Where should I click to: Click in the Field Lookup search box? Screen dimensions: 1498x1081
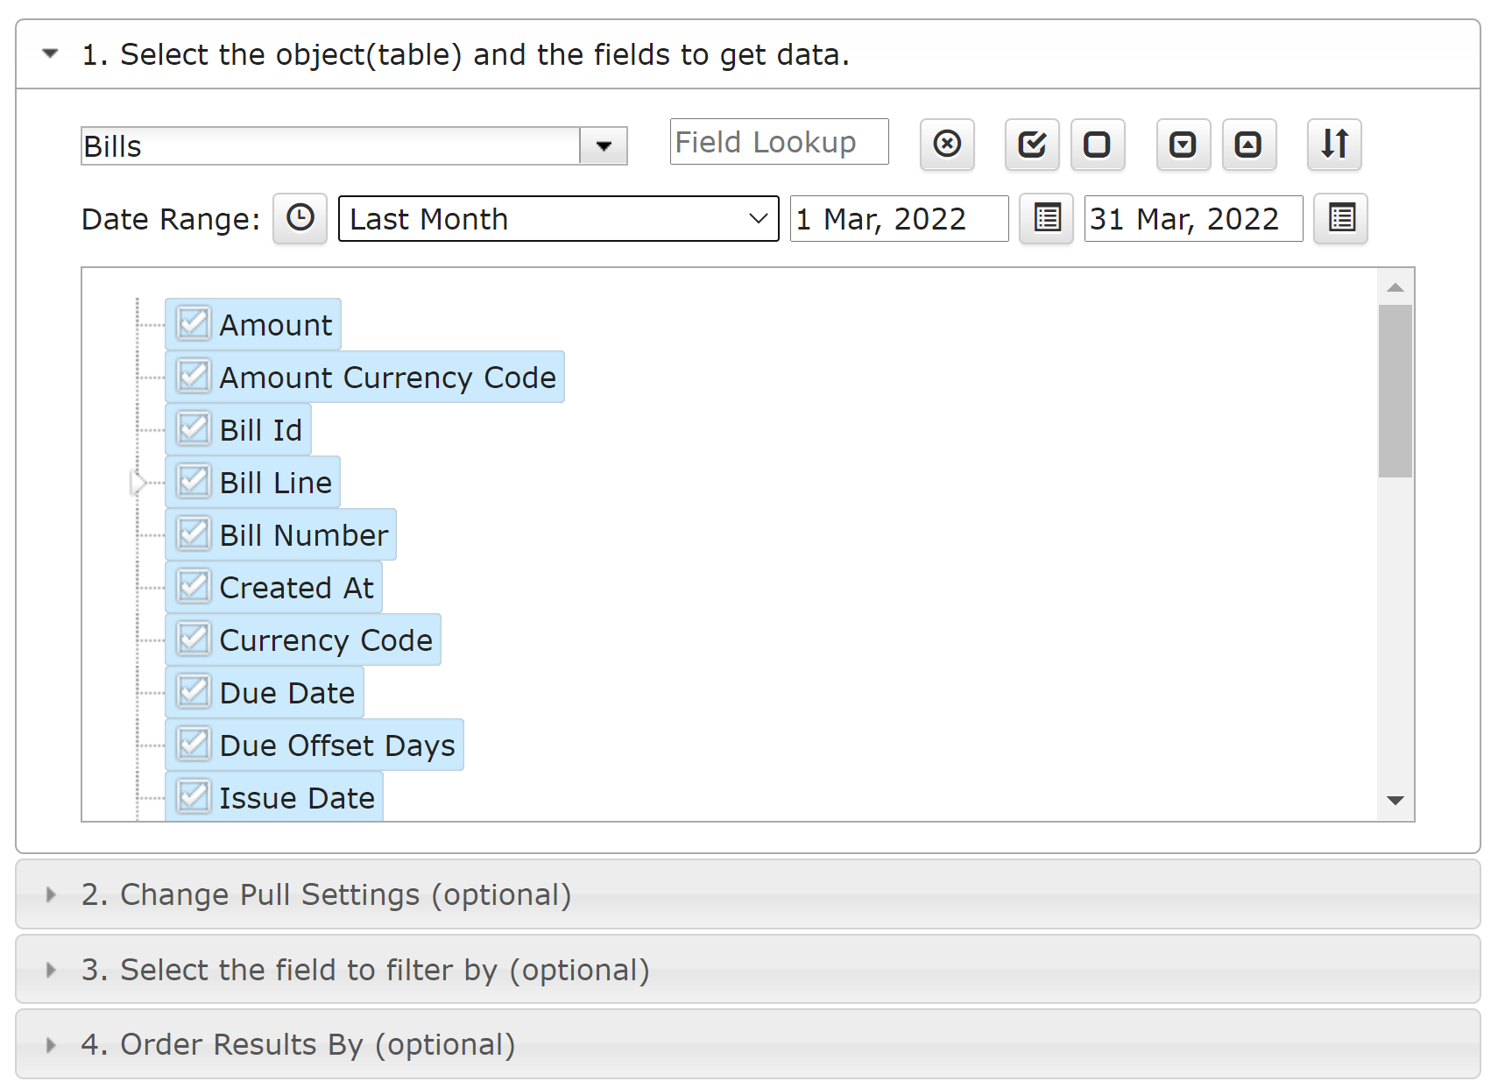click(x=780, y=142)
